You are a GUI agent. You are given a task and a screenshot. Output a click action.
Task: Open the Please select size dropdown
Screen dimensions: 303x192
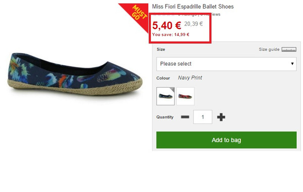click(x=226, y=64)
